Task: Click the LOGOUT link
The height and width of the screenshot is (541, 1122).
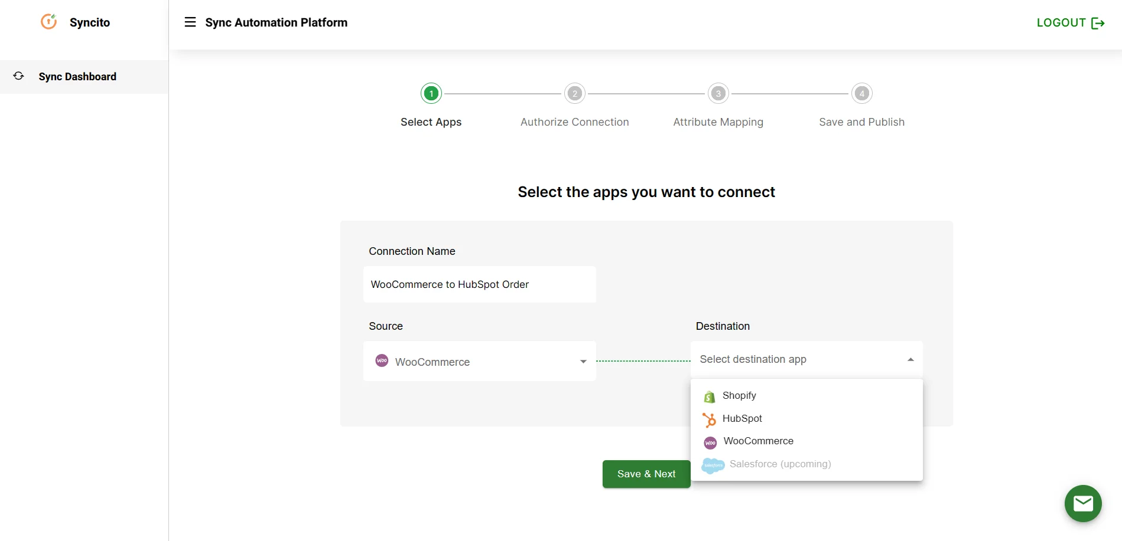Action: pyautogui.click(x=1061, y=23)
